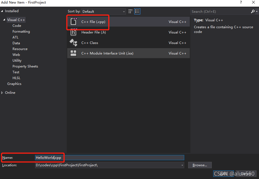Click the Browse... button
This screenshot has height=179, width=259.
200,165
